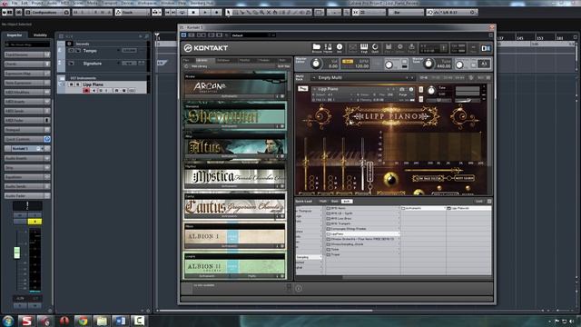This screenshot has height=327, width=581.
Task: Select the Cubase Zoom magnifier tool
Action: click(x=262, y=12)
